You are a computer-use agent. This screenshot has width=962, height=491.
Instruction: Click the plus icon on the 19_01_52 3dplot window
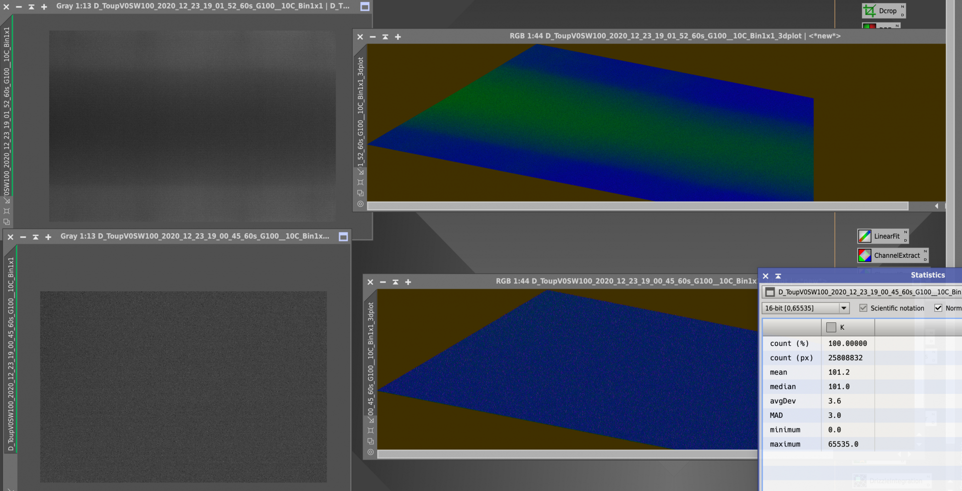[398, 37]
